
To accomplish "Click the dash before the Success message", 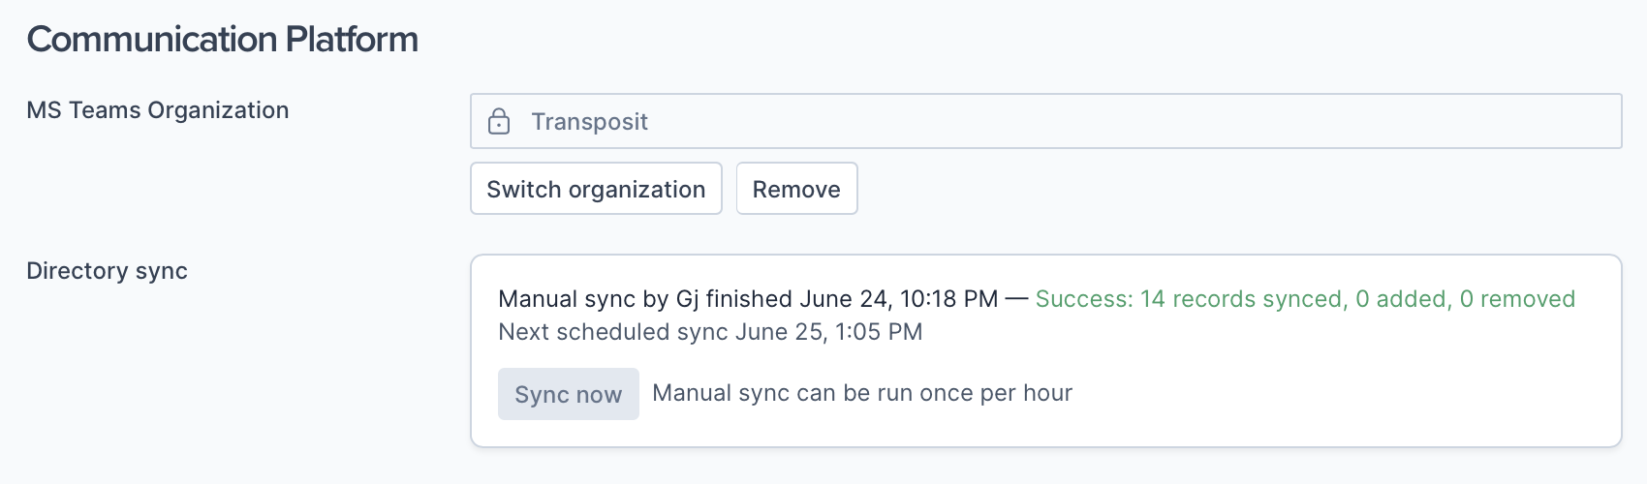I will tap(1016, 299).
